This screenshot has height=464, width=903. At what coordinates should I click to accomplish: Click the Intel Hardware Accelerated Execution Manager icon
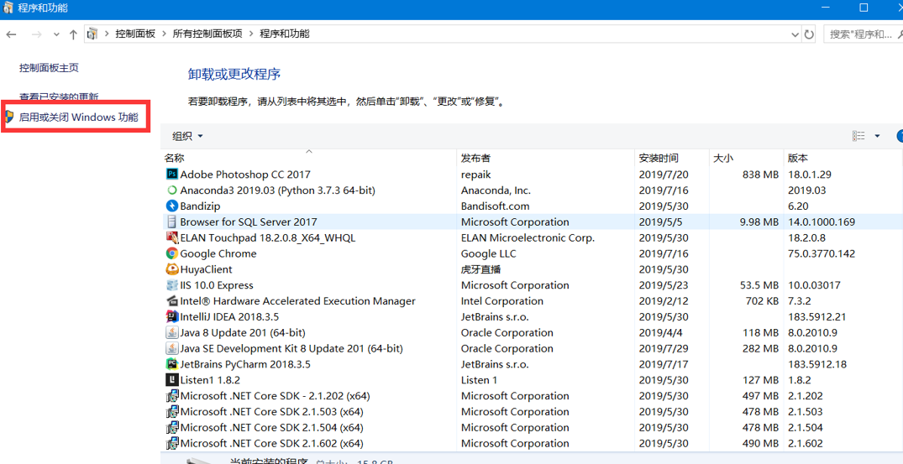click(171, 300)
